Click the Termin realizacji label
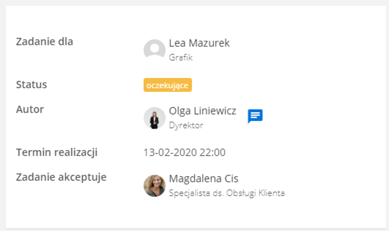The image size is (389, 231). click(x=57, y=152)
